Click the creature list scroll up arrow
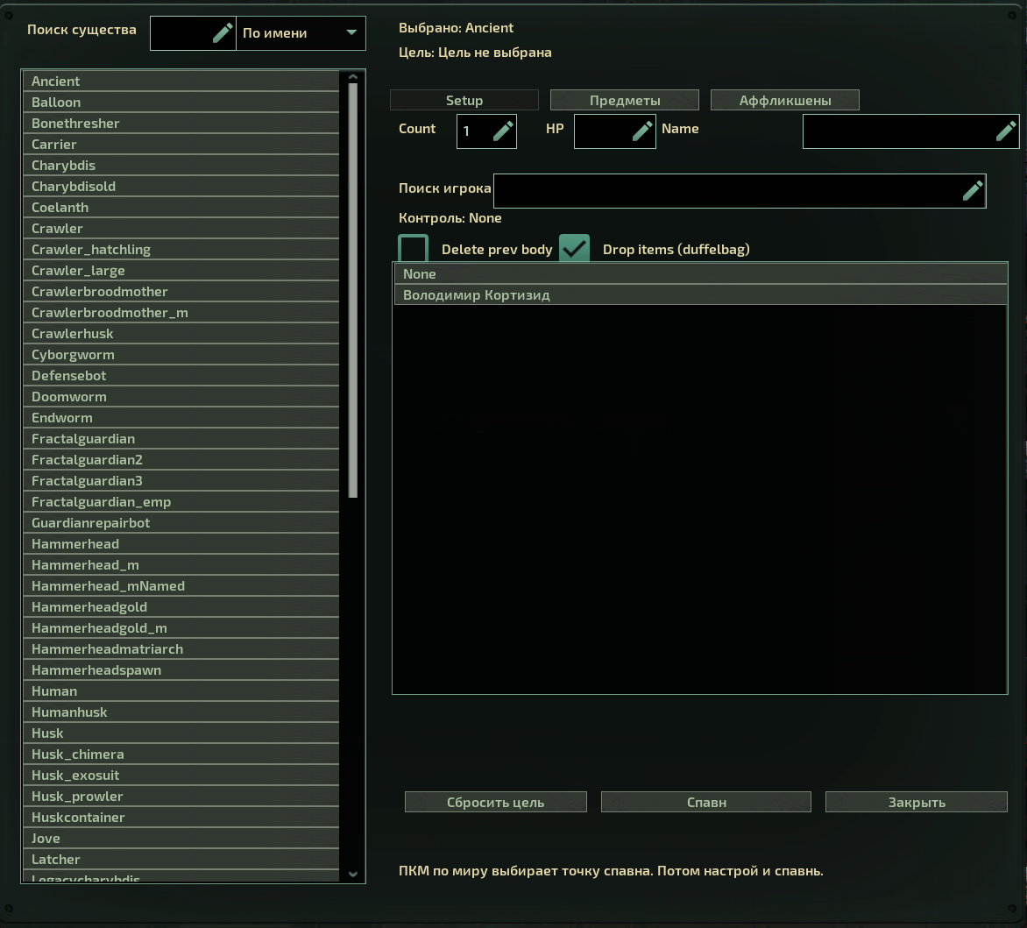This screenshot has height=928, width=1027. pos(353,76)
